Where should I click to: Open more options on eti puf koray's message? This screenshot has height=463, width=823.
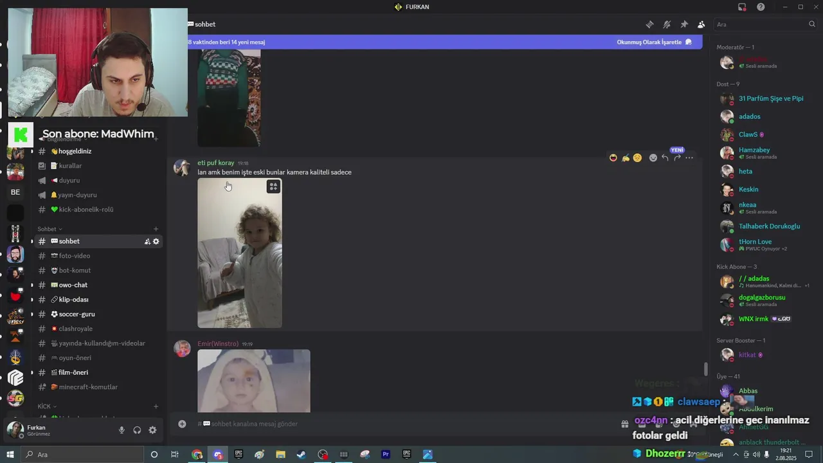coord(689,158)
